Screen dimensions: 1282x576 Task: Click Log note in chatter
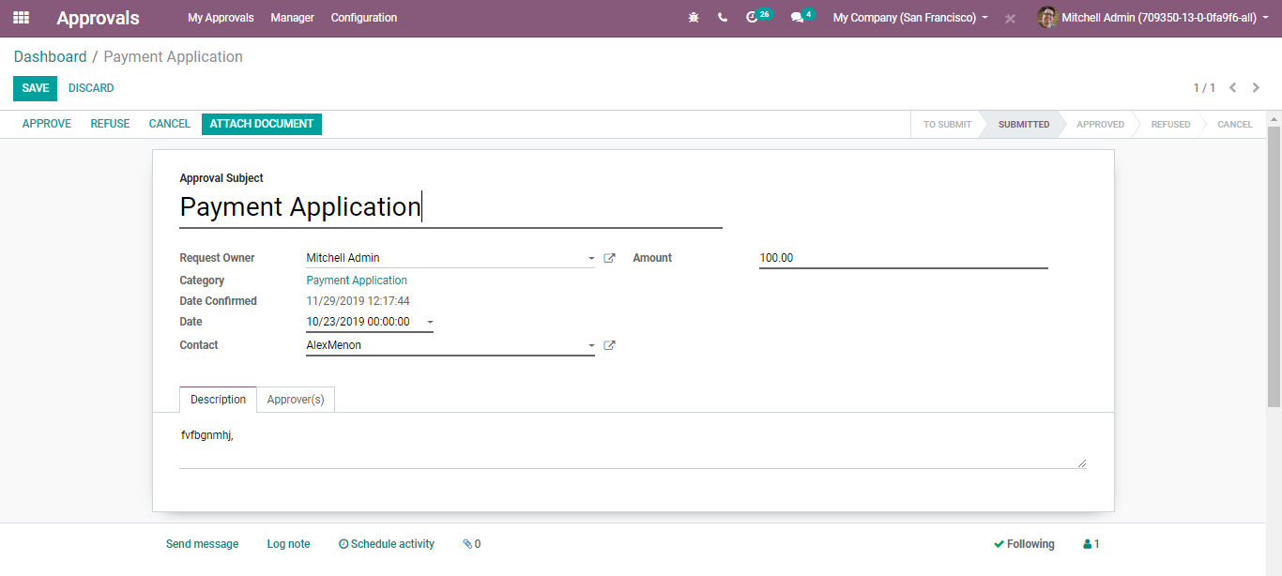pyautogui.click(x=288, y=544)
